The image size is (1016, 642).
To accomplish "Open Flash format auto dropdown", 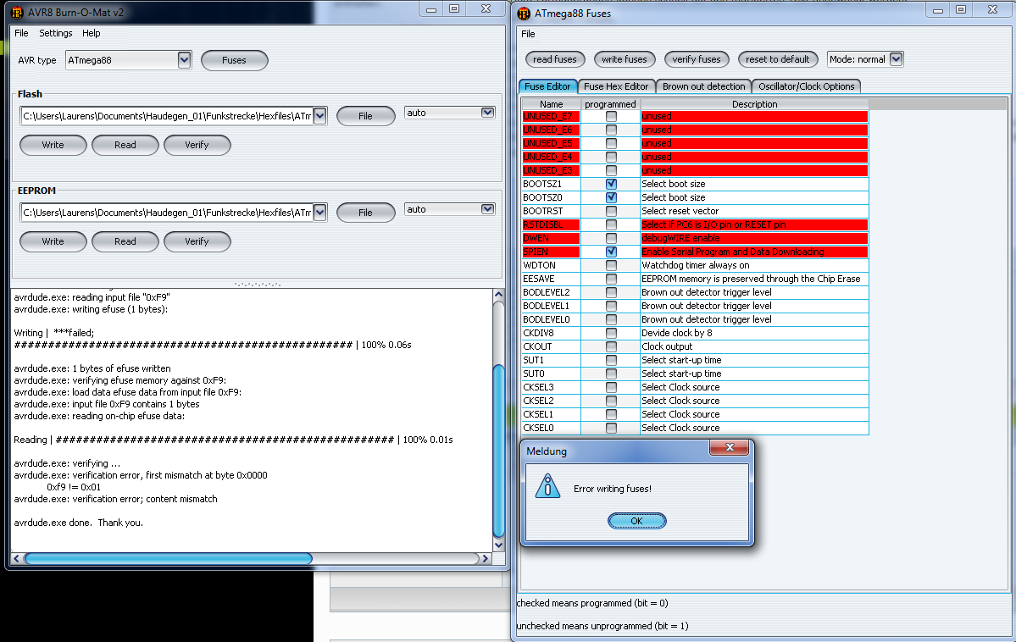I will point(487,113).
